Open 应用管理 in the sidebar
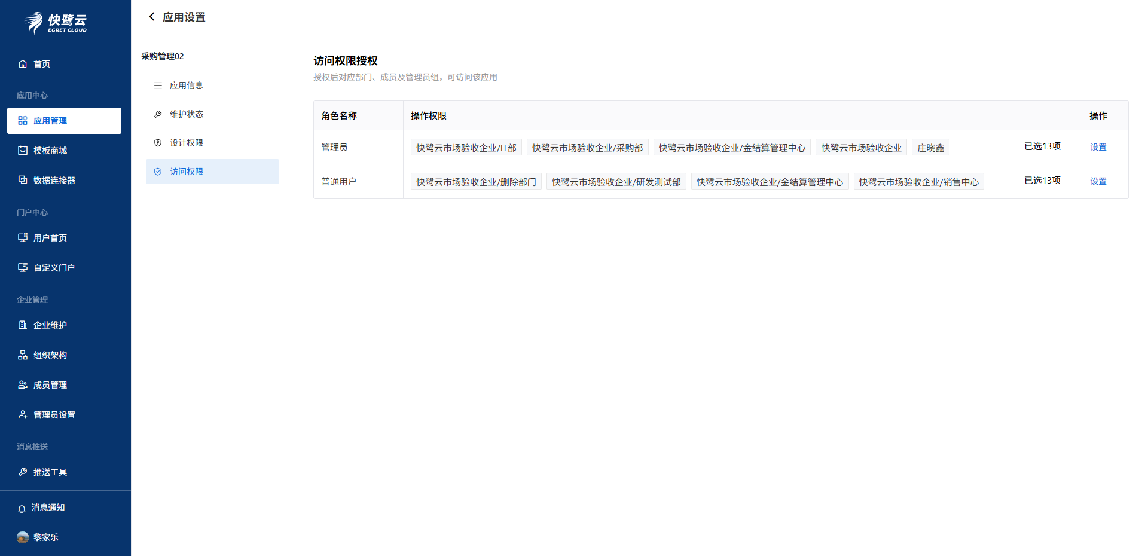The width and height of the screenshot is (1148, 556). [50, 121]
